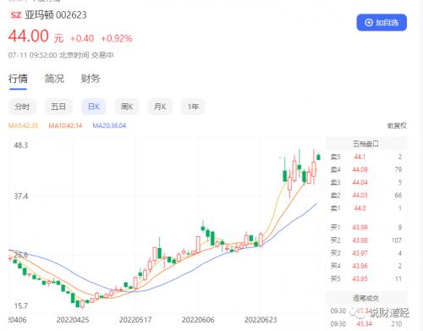The height and width of the screenshot is (331, 423).
Task: Click the 买1 43.99 order row
Action: 366,228
